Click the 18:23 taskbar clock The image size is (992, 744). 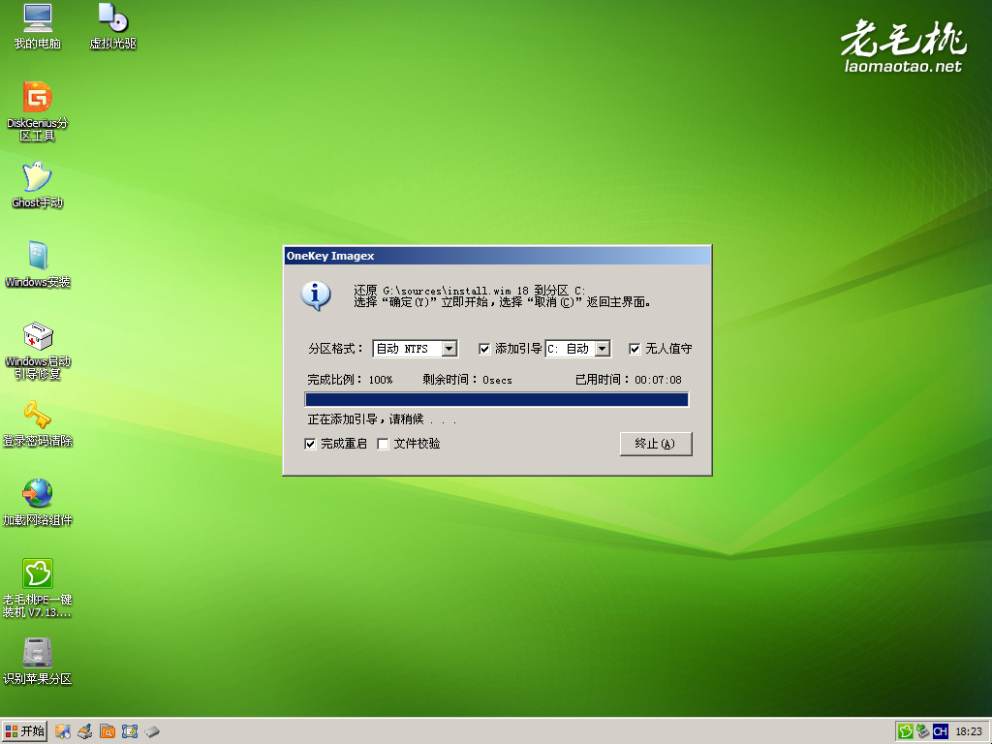969,731
